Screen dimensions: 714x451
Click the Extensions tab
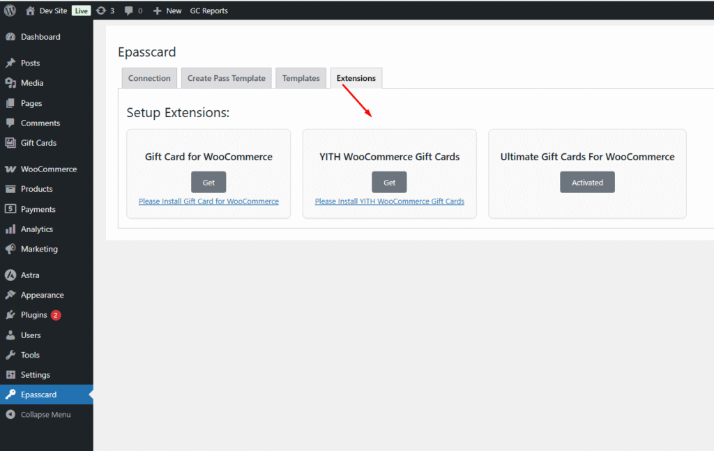356,78
